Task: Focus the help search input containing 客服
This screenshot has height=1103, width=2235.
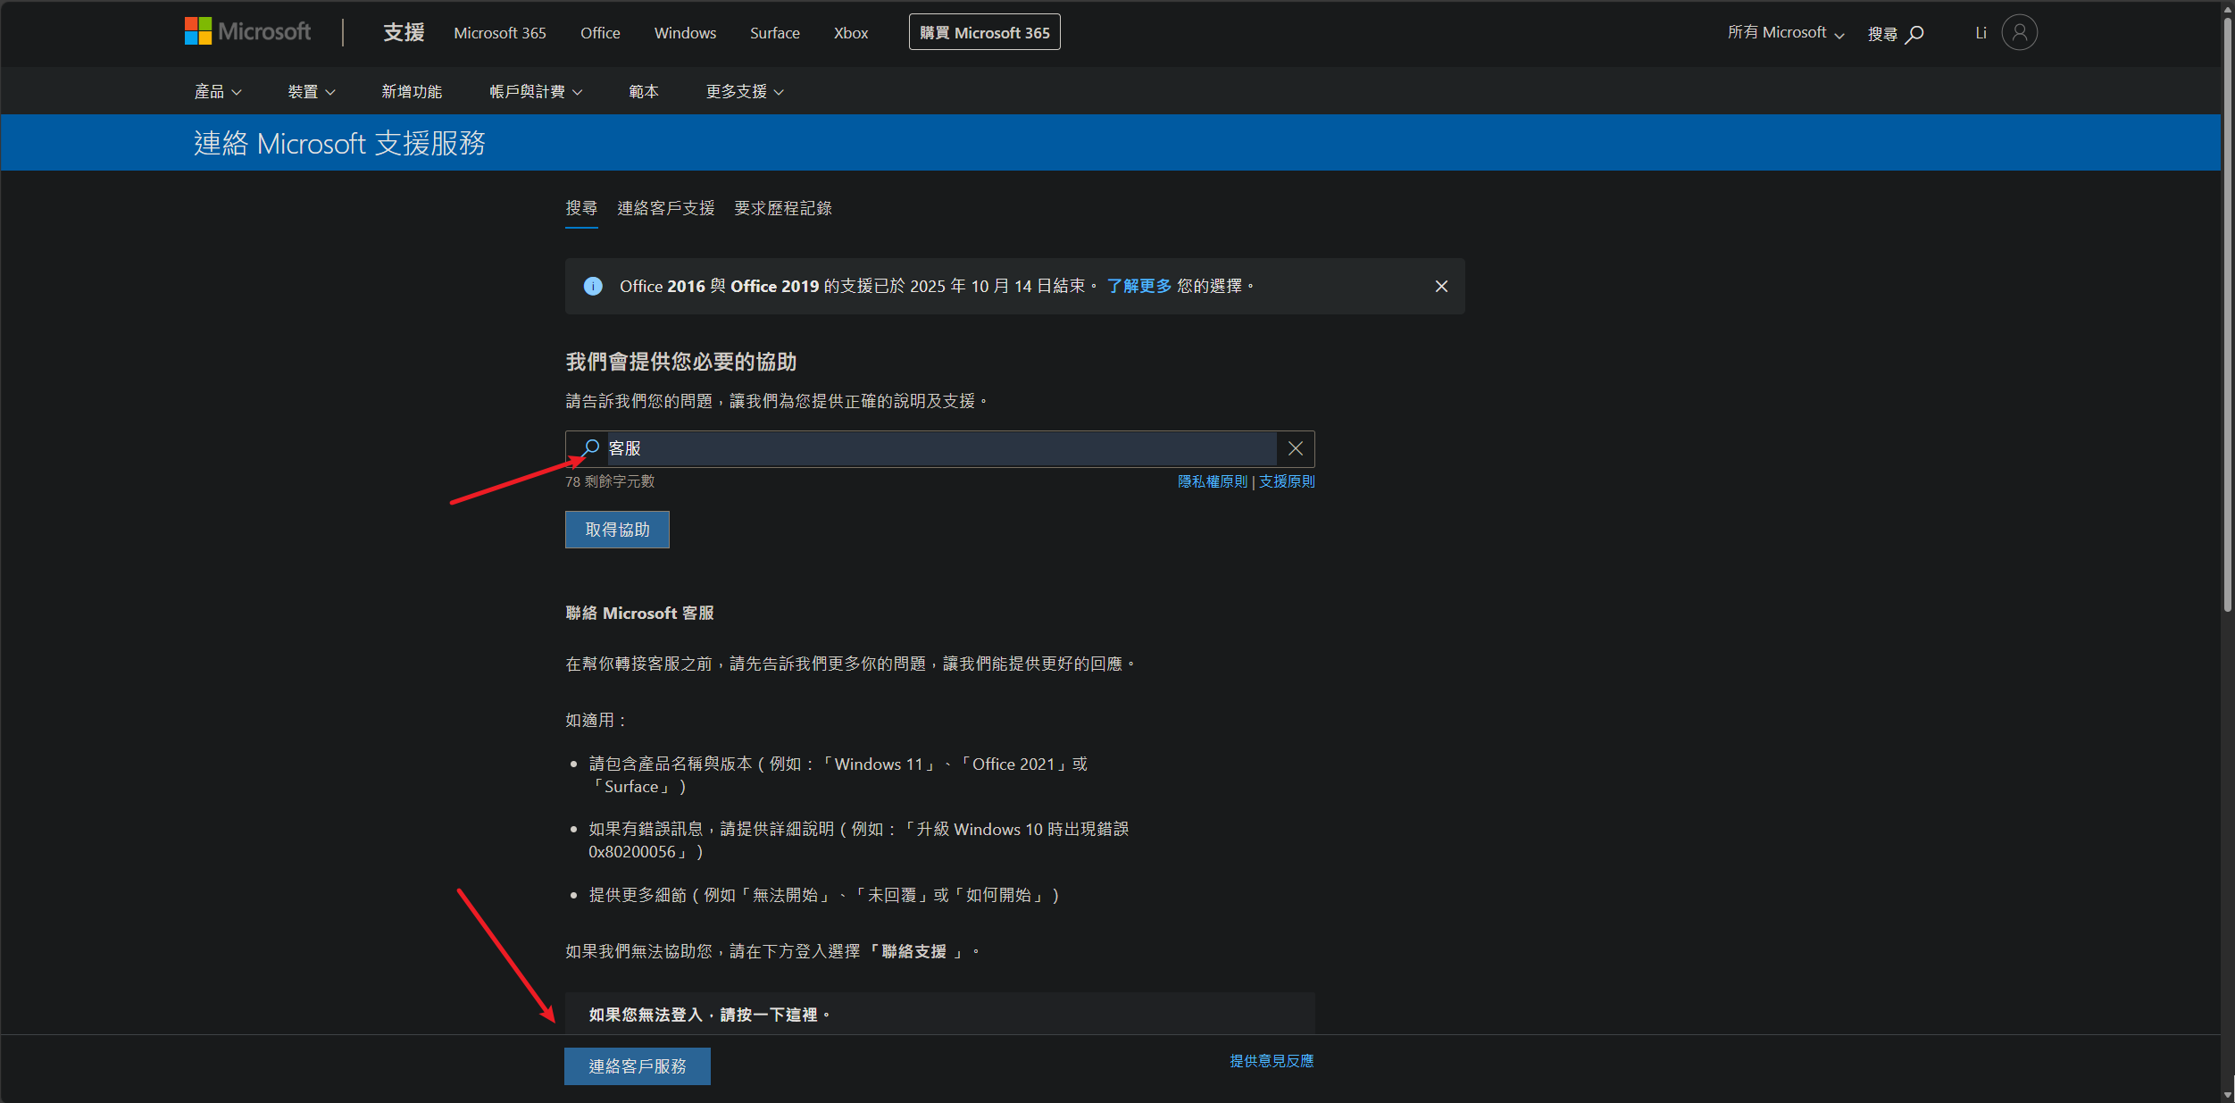Action: tap(939, 449)
